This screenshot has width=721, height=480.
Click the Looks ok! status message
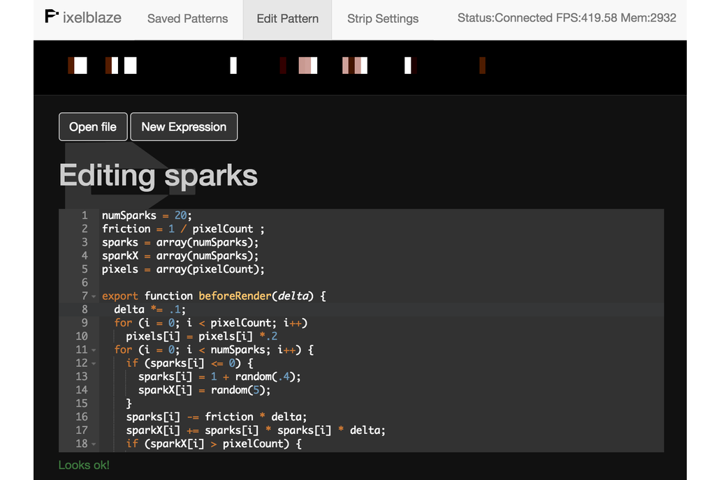point(84,465)
